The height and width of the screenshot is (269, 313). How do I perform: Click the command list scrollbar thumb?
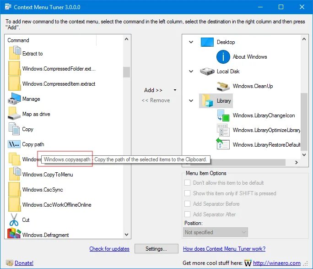(126, 72)
